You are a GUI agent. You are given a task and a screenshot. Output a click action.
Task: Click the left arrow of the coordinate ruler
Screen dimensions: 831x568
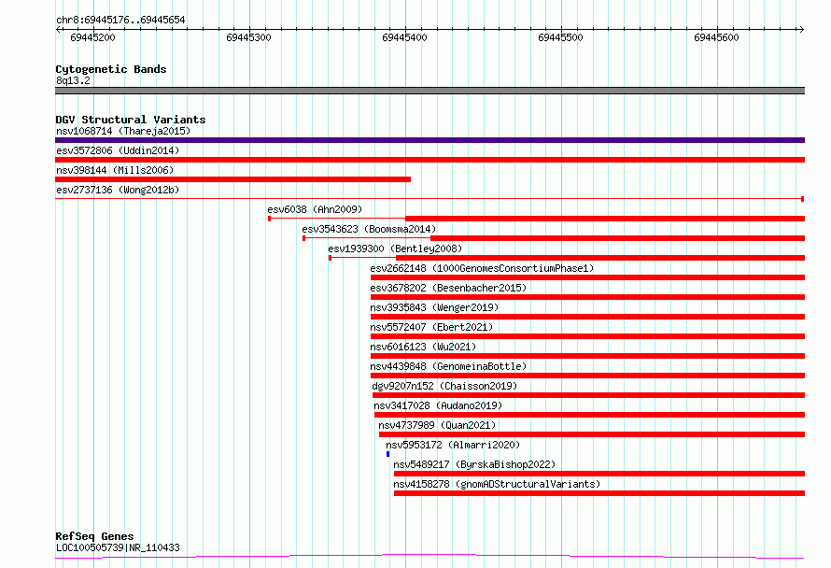(x=58, y=29)
